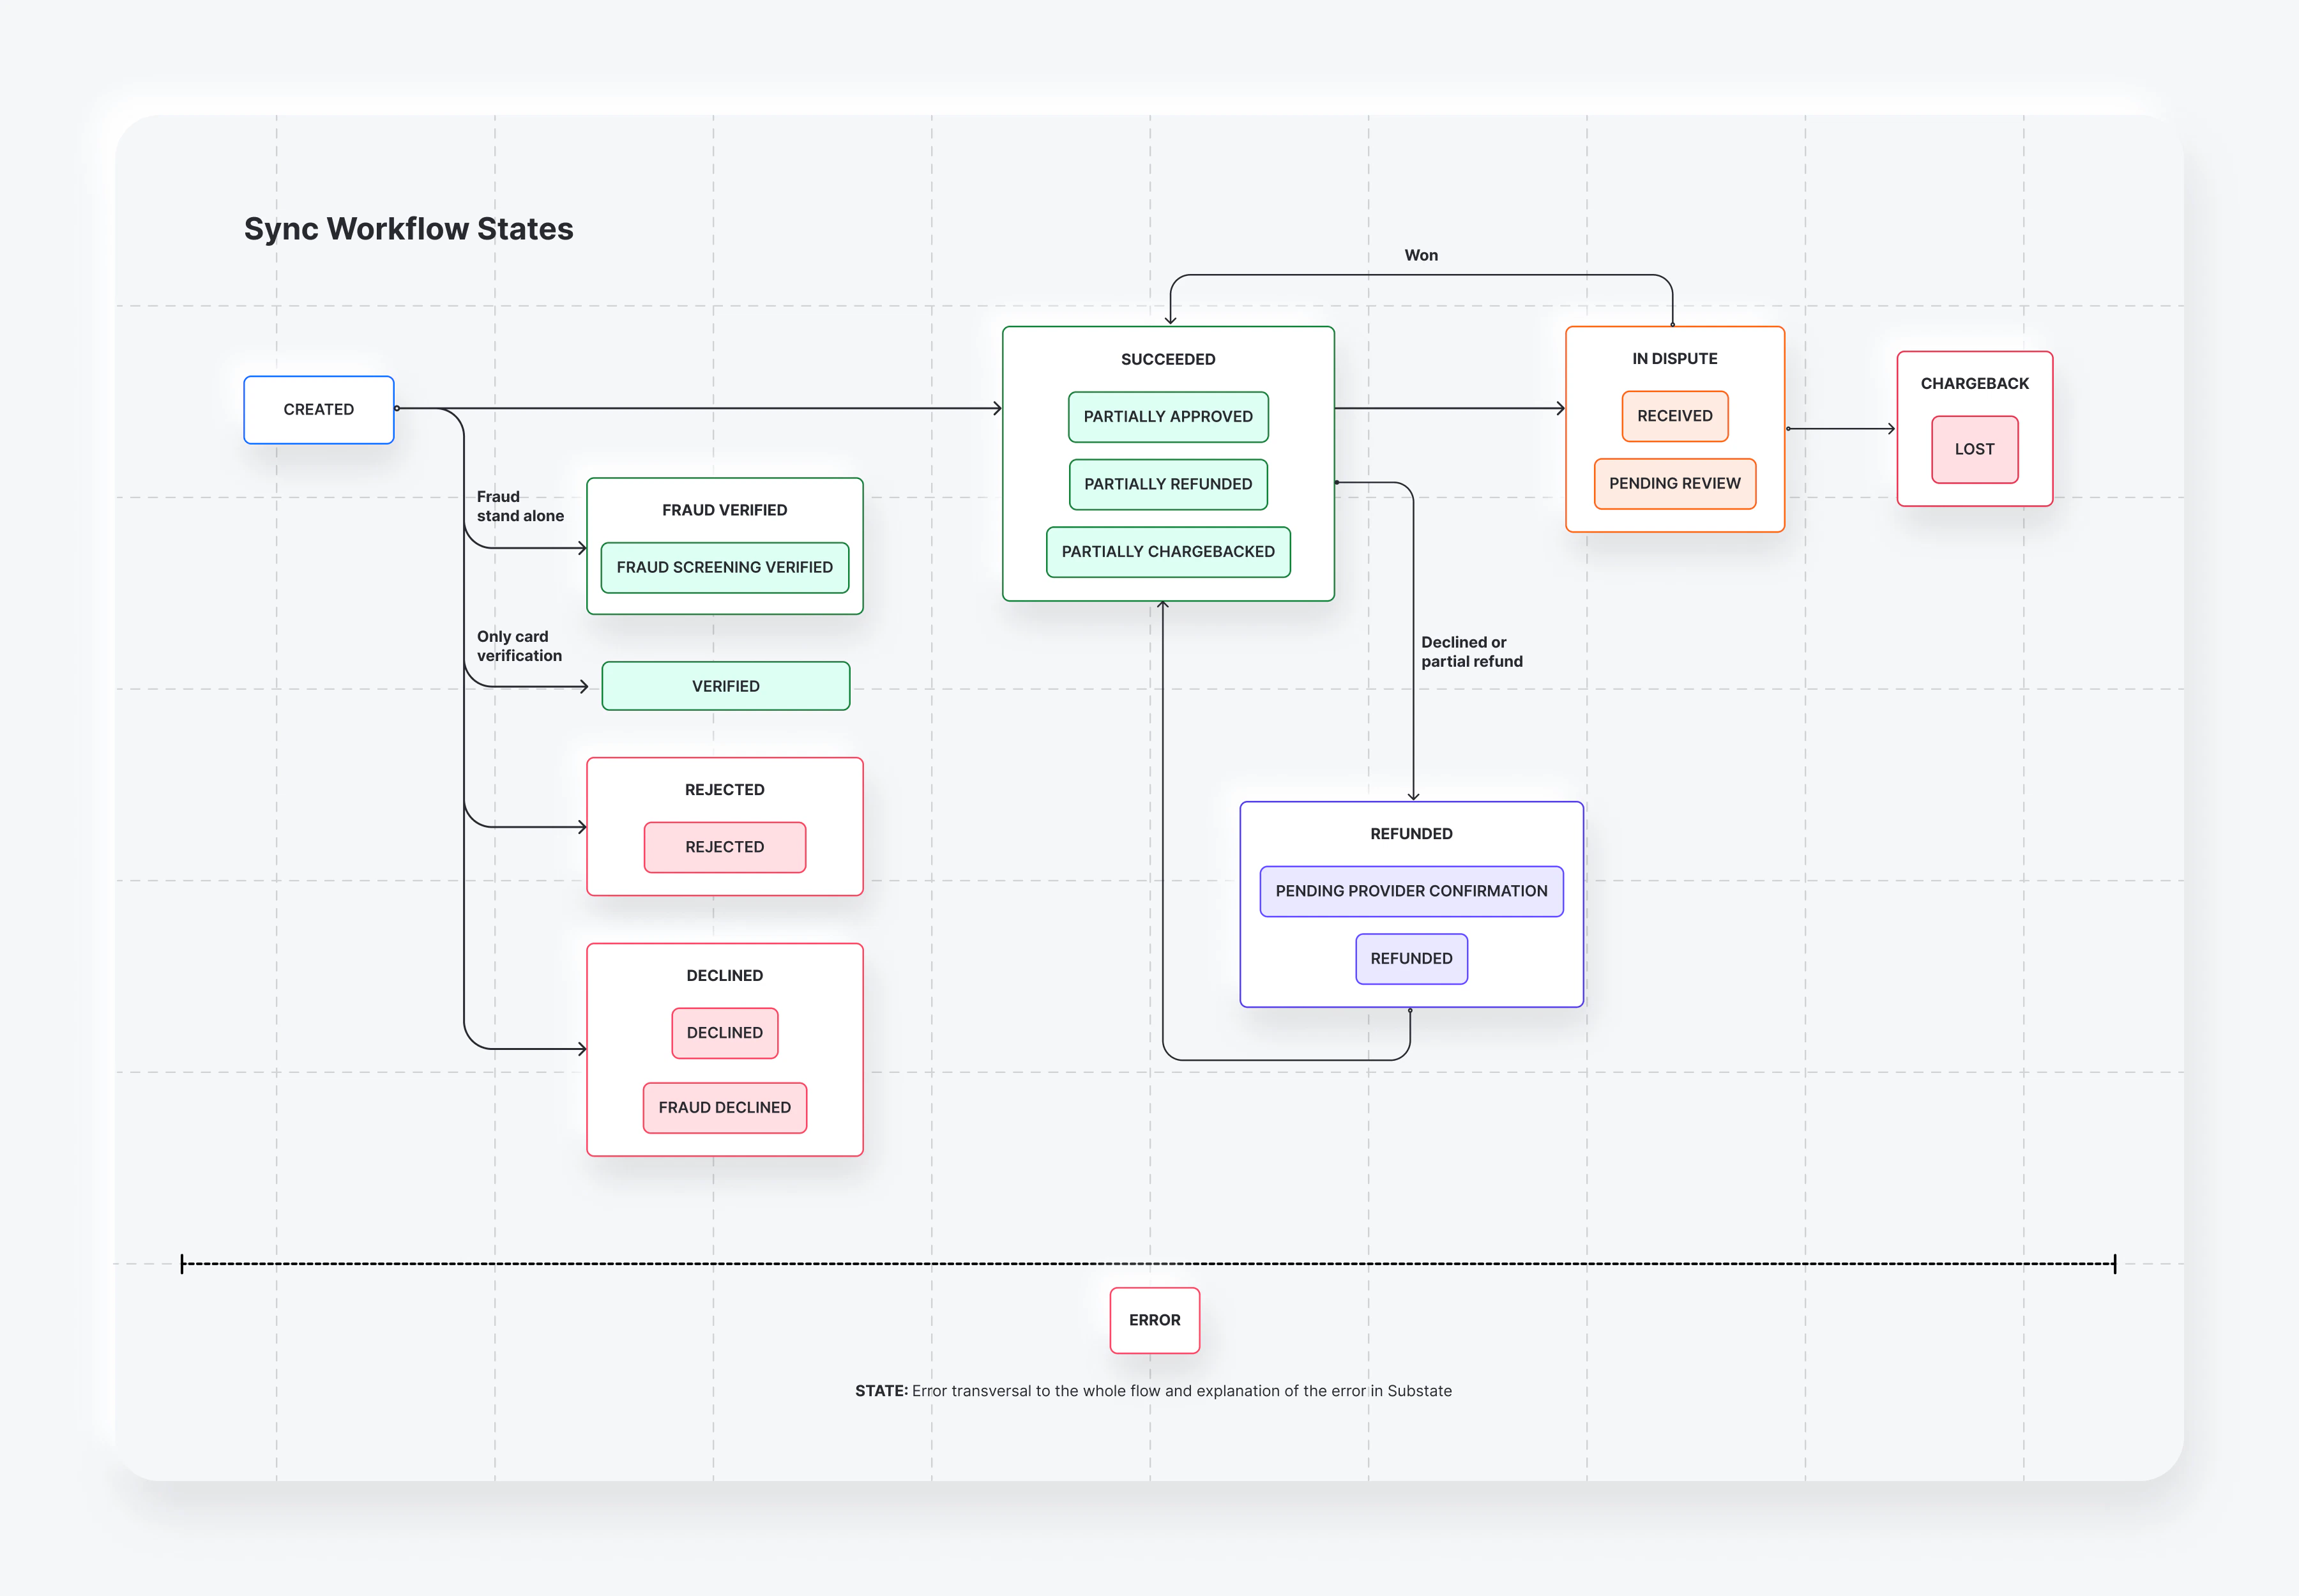Click the Only card verification label
This screenshot has height=1596, width=2299.
pyautogui.click(x=518, y=646)
